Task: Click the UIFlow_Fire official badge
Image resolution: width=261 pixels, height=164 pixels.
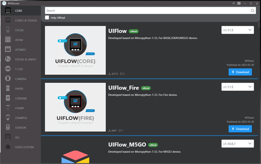Action: [x=146, y=88]
